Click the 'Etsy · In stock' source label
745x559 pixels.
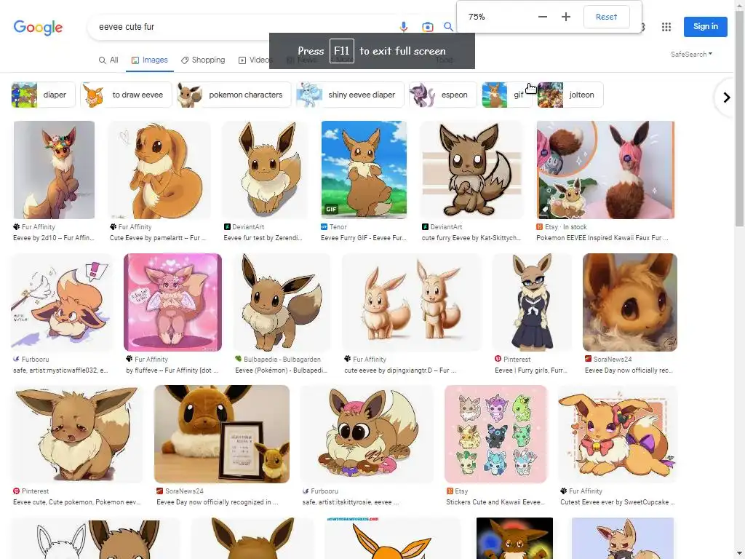click(x=565, y=227)
